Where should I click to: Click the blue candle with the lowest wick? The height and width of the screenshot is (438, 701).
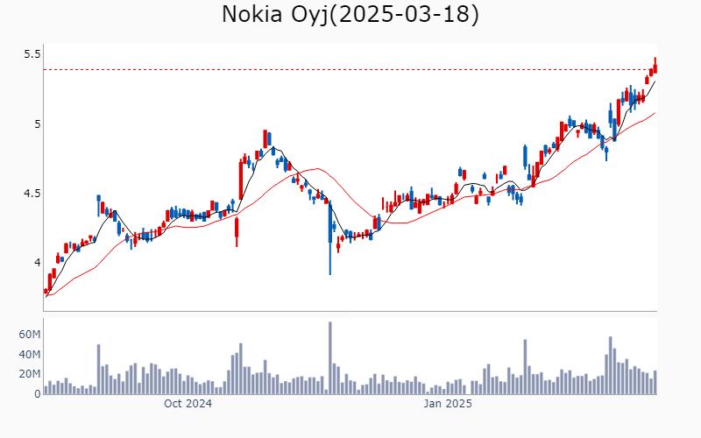[330, 237]
